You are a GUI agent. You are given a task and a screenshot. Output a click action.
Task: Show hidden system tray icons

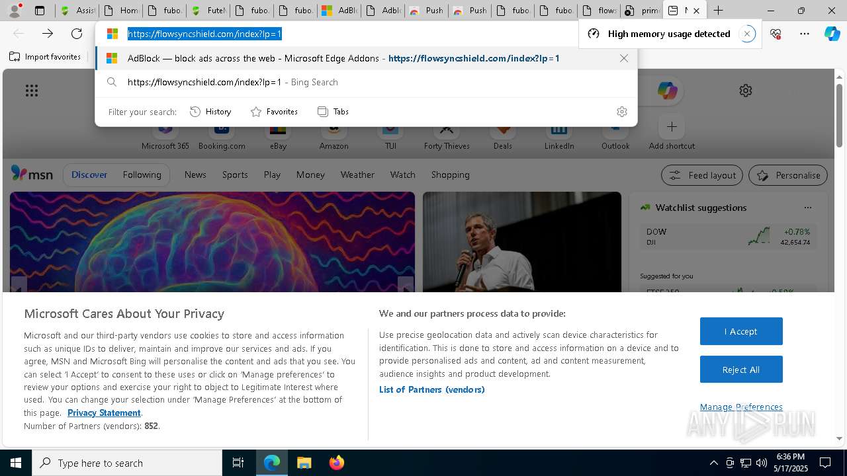[x=713, y=463]
